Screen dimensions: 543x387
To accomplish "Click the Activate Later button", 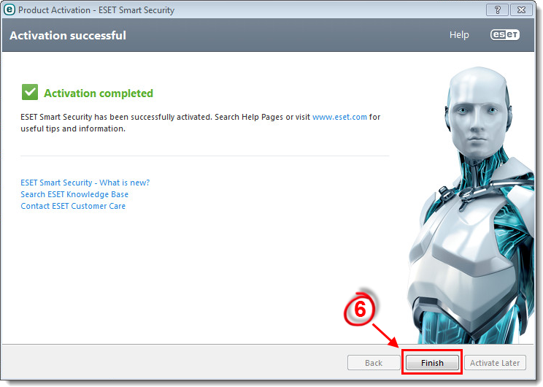I will tap(495, 362).
